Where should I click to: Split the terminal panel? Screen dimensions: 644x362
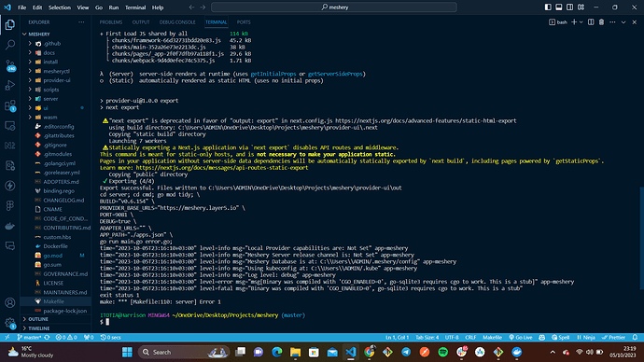[591, 22]
